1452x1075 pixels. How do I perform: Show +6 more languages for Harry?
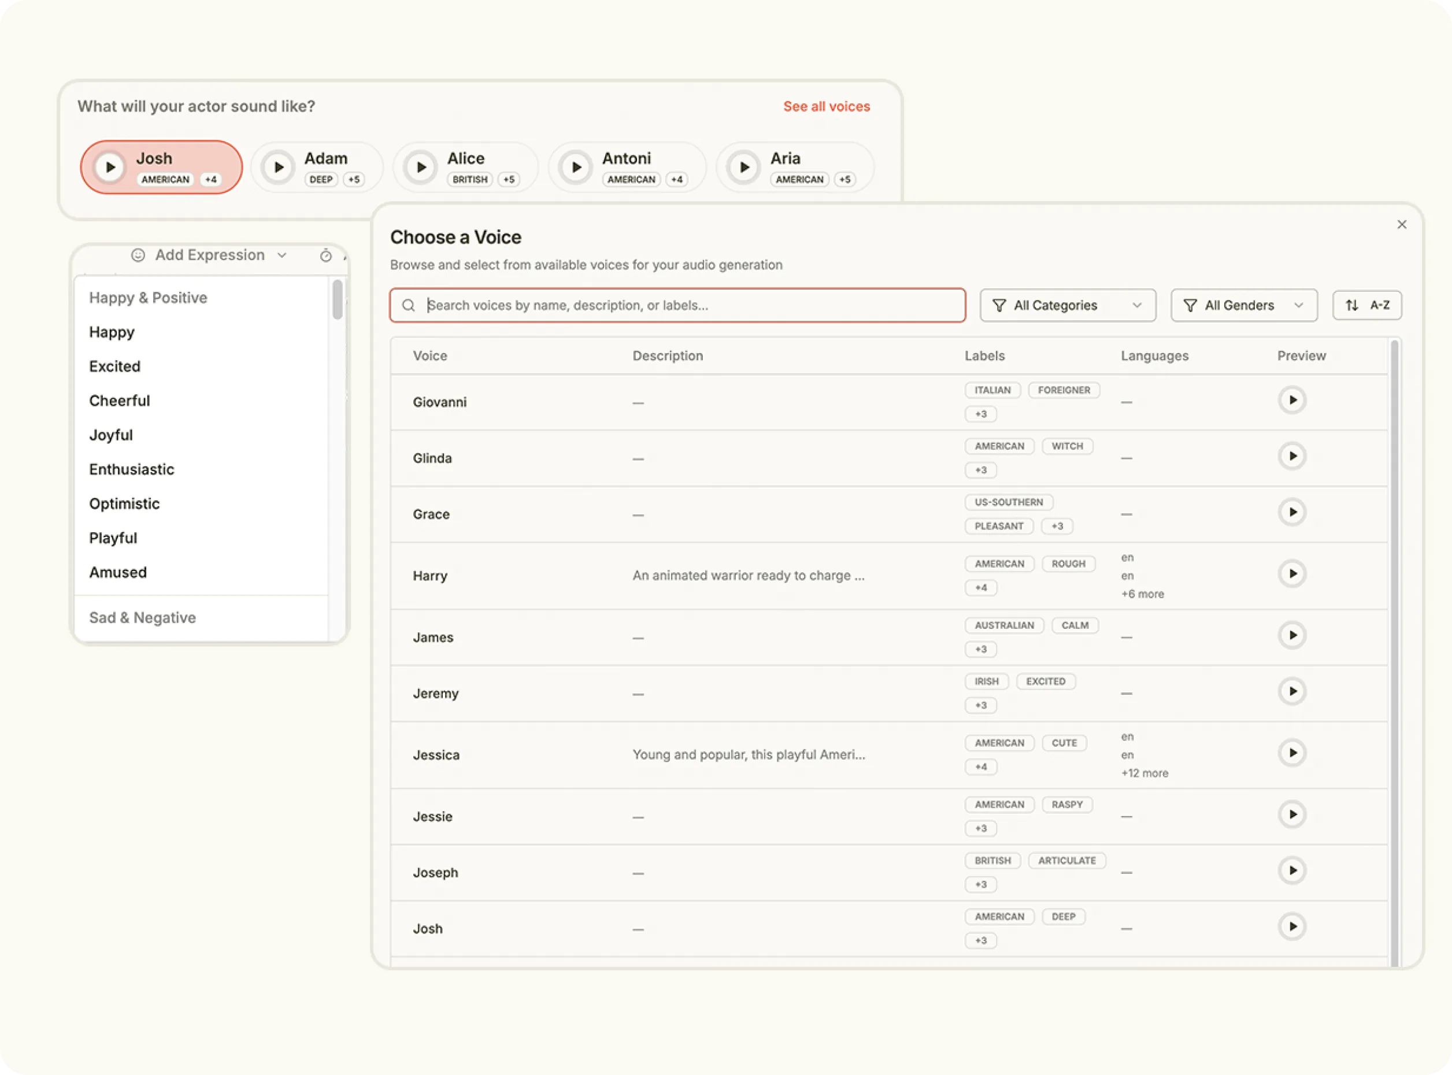click(1142, 594)
